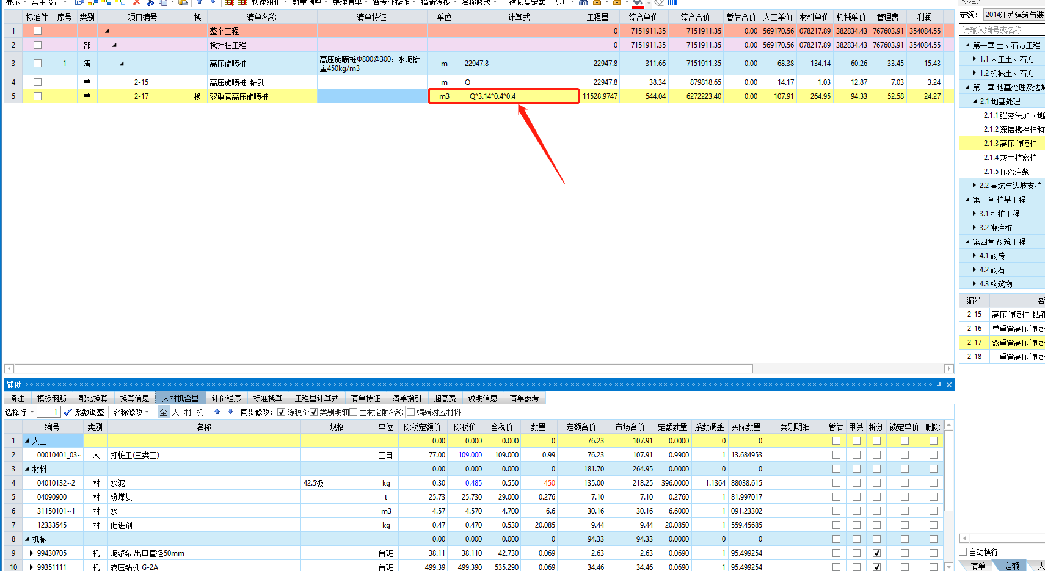Viewport: 1045px width, 571px height.
Task: Tick the 标准件 checkbox for row 2-15
Action: [37, 82]
